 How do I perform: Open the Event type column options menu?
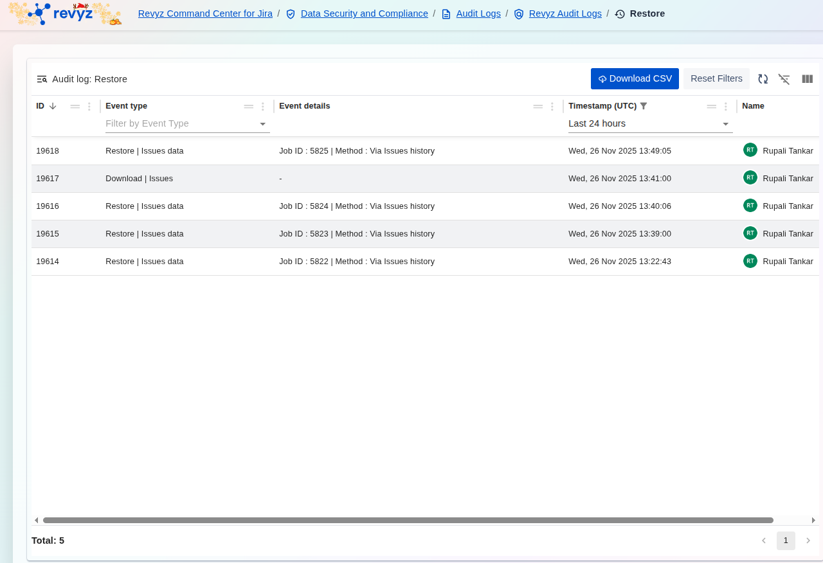coord(263,107)
